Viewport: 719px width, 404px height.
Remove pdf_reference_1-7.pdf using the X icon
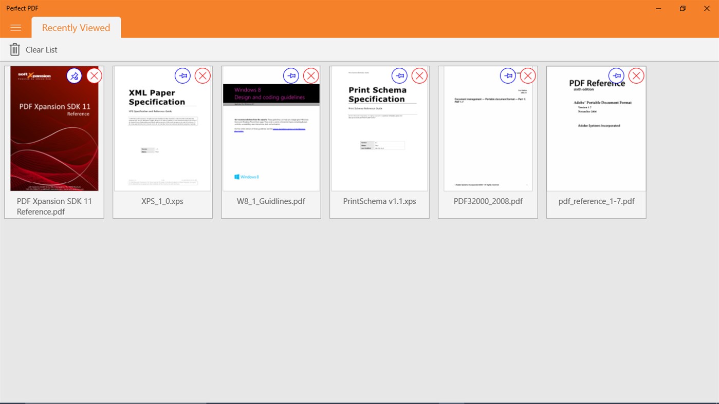click(636, 75)
